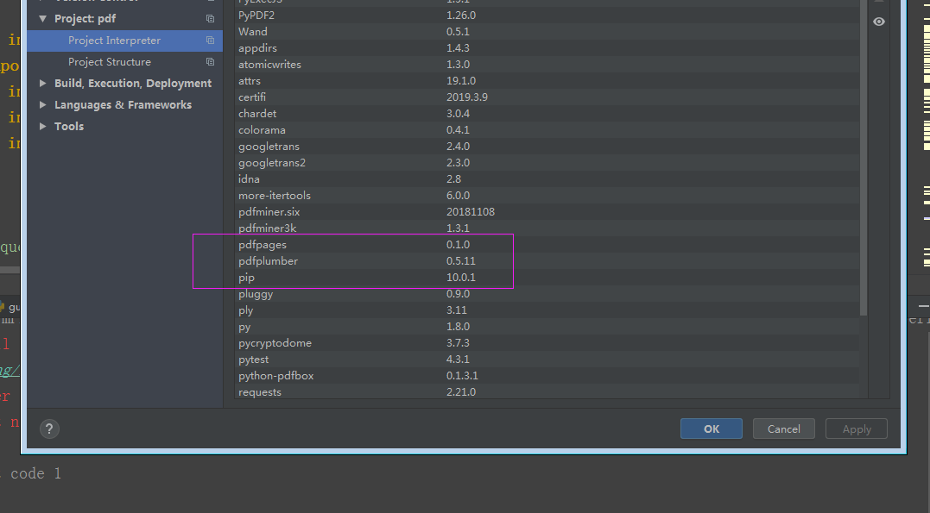930x513 pixels.
Task: Click the copy icon beside Project Interpreter
Action: tap(209, 40)
